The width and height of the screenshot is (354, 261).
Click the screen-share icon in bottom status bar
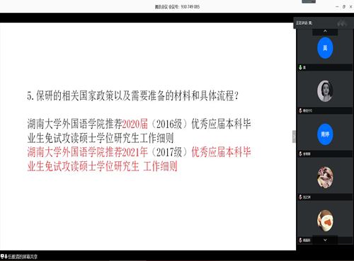(2, 256)
